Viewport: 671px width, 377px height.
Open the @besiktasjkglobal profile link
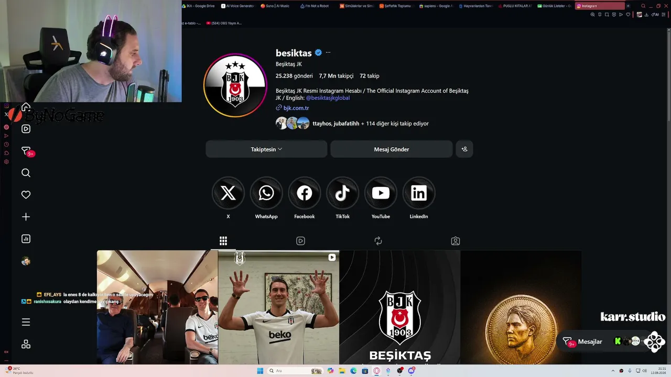click(x=328, y=98)
